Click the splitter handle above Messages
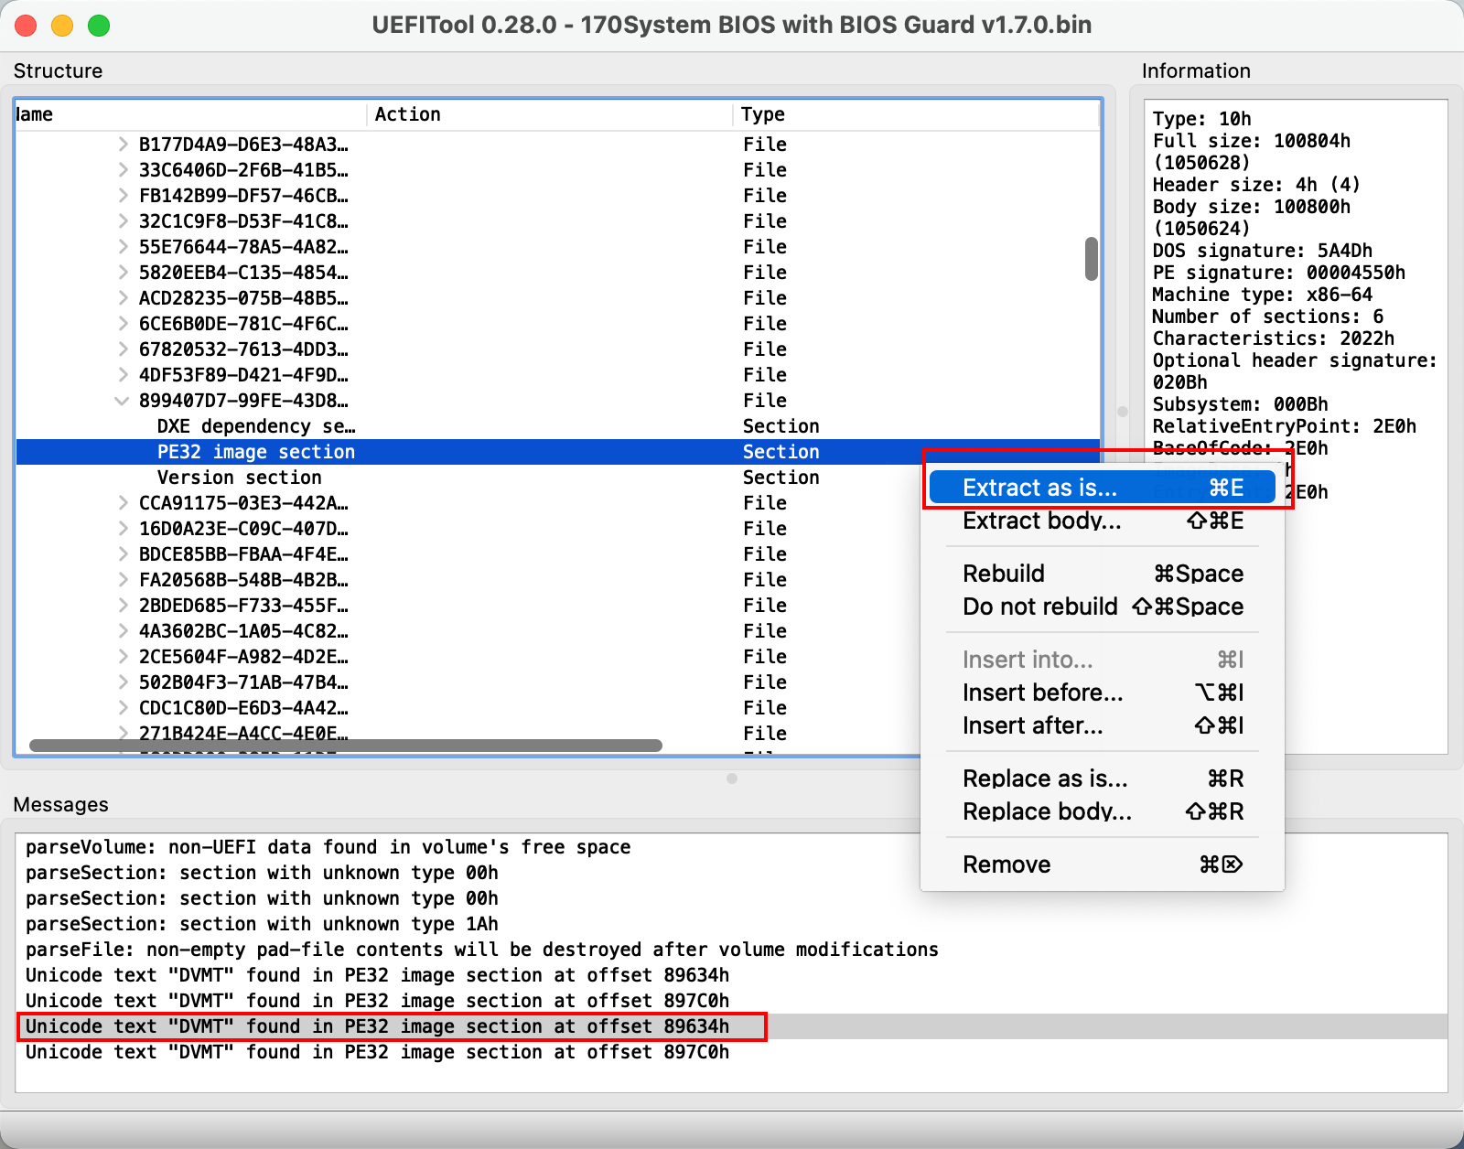 pos(732,779)
